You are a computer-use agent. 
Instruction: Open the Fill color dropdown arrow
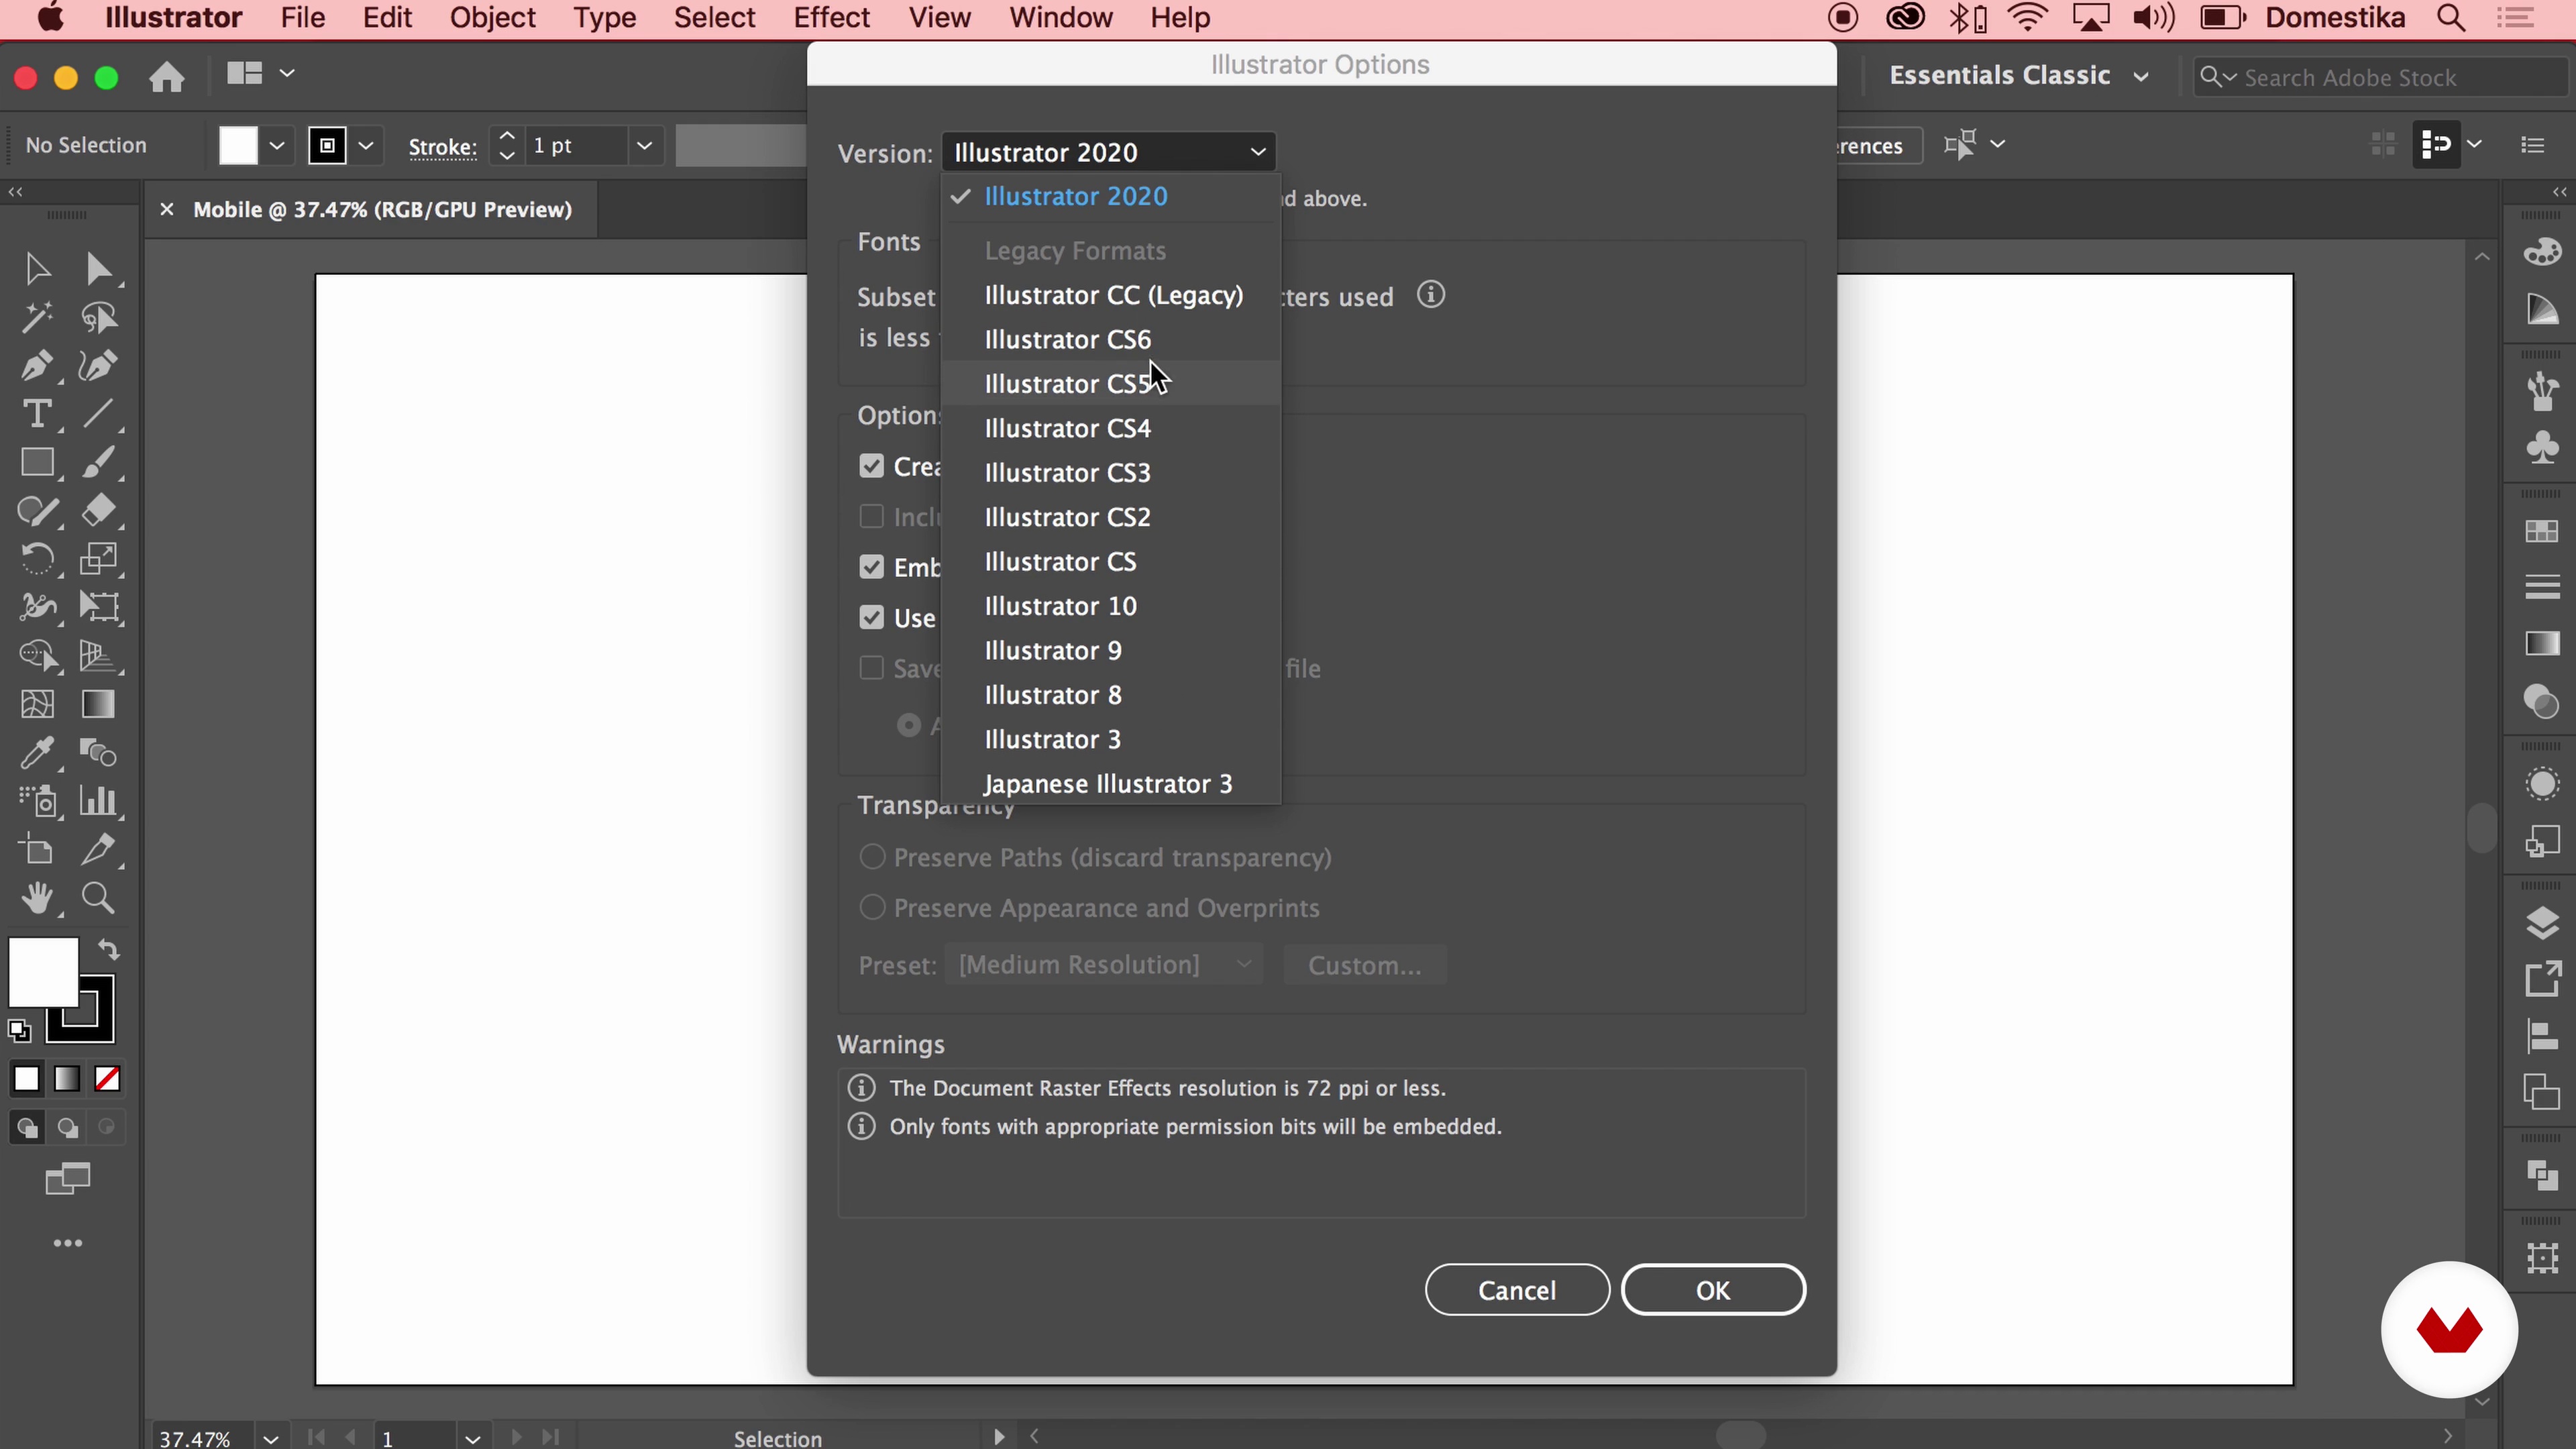point(277,146)
